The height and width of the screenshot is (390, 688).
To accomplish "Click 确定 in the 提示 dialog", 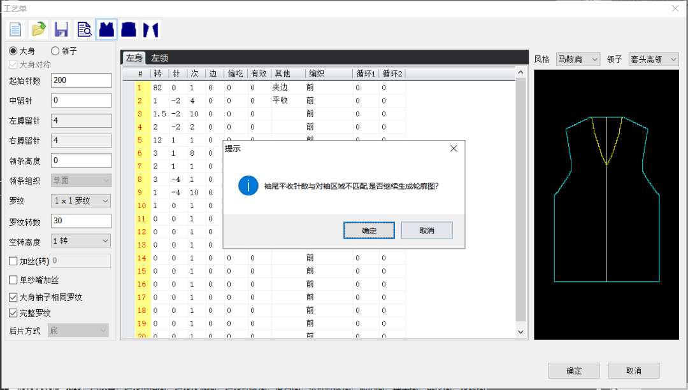I will 369,230.
